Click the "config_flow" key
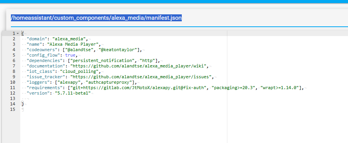 pyautogui.click(x=44, y=55)
